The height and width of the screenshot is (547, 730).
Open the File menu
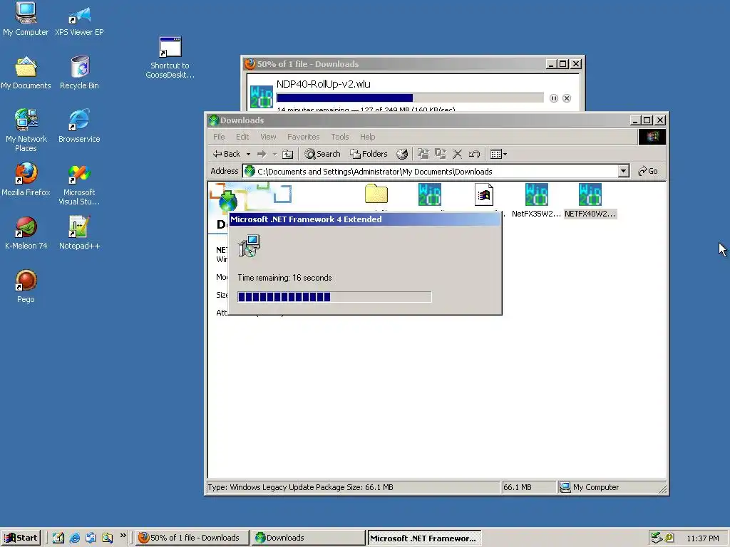(219, 137)
